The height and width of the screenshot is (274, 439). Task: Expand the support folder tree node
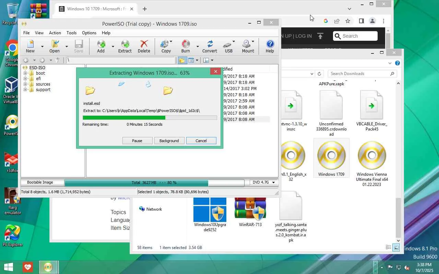click(25, 90)
